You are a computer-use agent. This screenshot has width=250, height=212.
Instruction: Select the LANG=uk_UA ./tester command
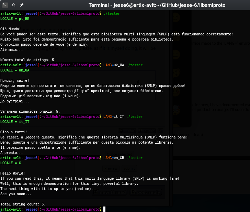(x=123, y=65)
